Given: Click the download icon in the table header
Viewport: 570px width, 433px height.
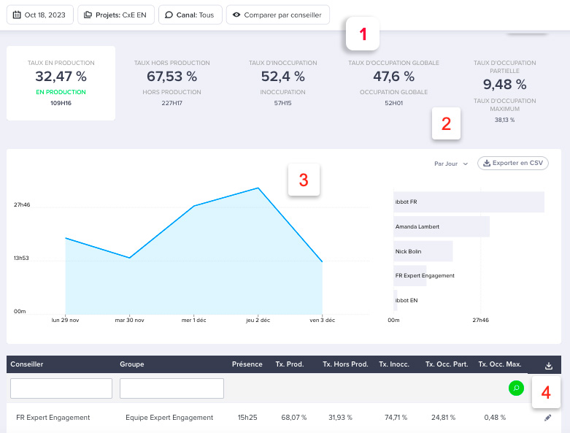Looking at the screenshot, I should click(x=549, y=365).
